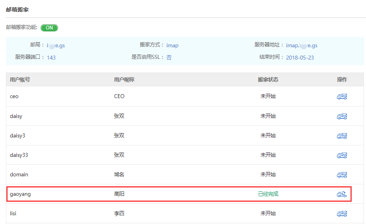Click the ceo account name cell
The image size is (366, 224).
click(14, 97)
